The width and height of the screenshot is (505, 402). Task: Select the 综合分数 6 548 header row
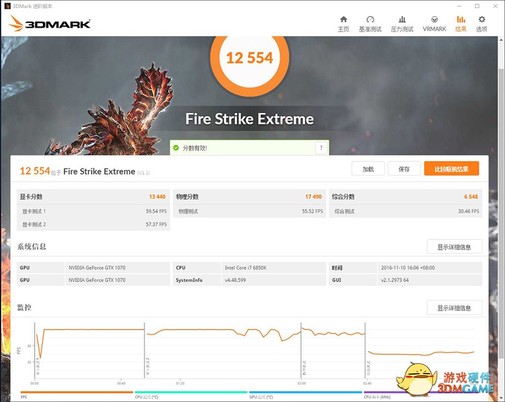pos(405,197)
